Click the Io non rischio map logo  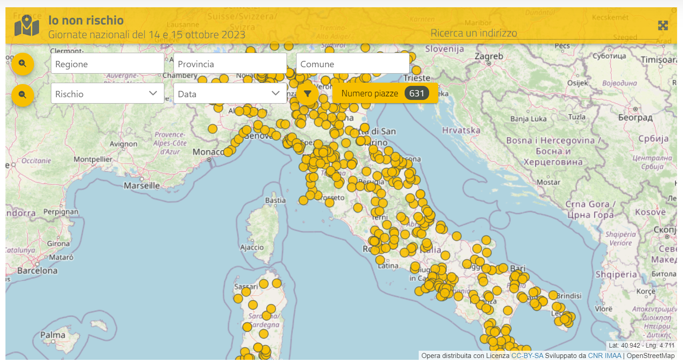[x=26, y=26]
